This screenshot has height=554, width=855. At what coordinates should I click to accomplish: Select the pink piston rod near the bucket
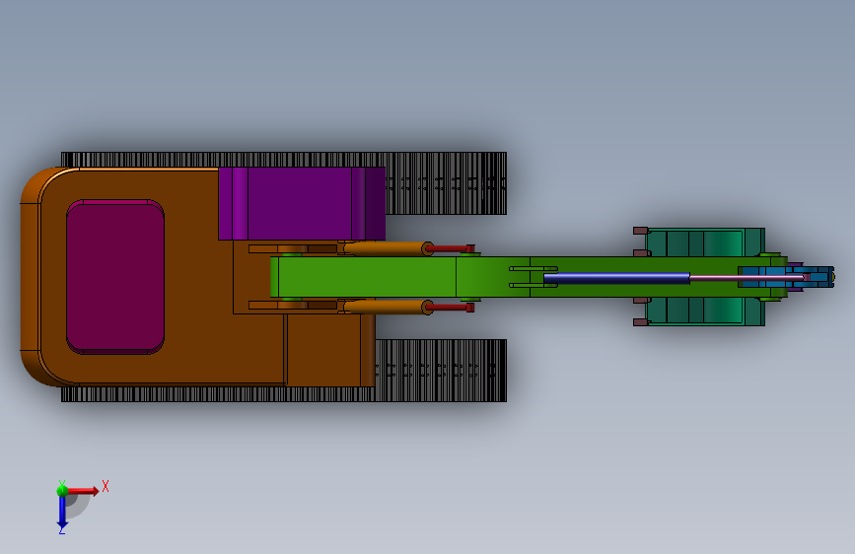pyautogui.click(x=748, y=278)
